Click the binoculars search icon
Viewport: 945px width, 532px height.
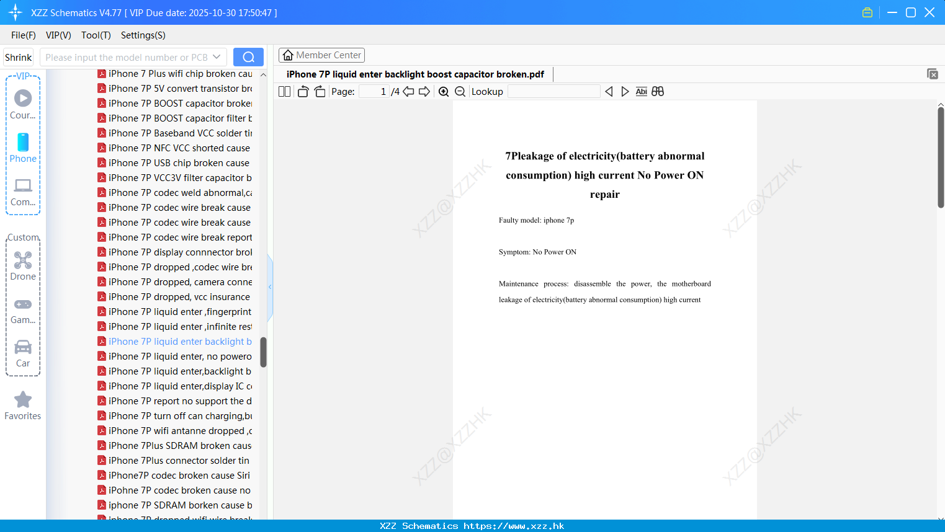point(658,91)
